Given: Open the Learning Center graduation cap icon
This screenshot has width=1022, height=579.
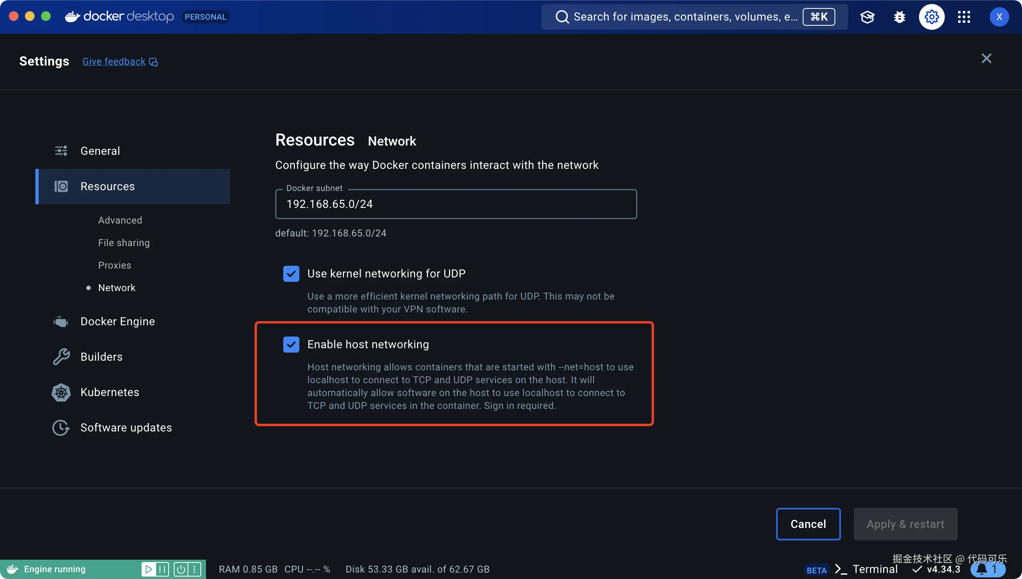Looking at the screenshot, I should [x=867, y=17].
